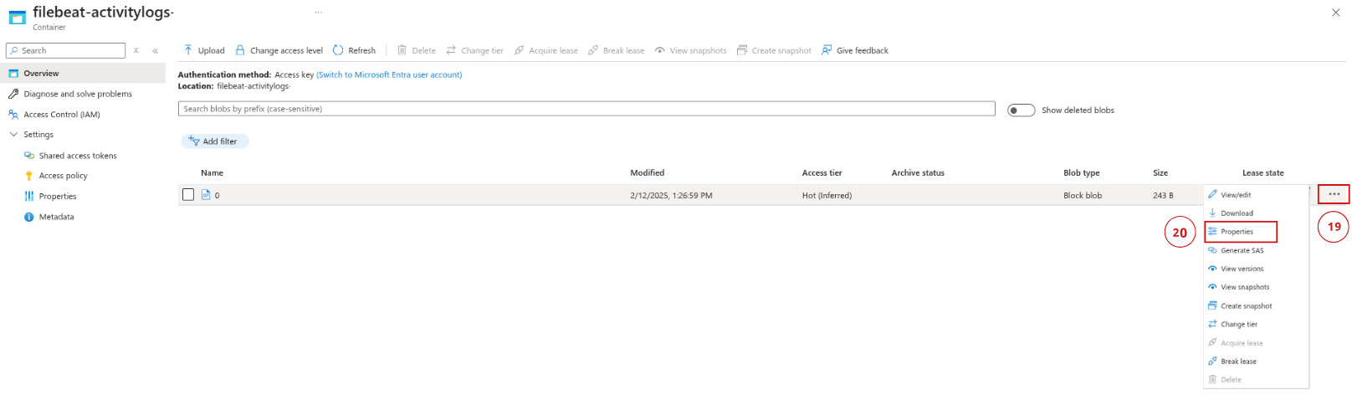Viewport: 1357px width, 395px height.
Task: Choose View versions from the context menu
Action: pyautogui.click(x=1257, y=269)
